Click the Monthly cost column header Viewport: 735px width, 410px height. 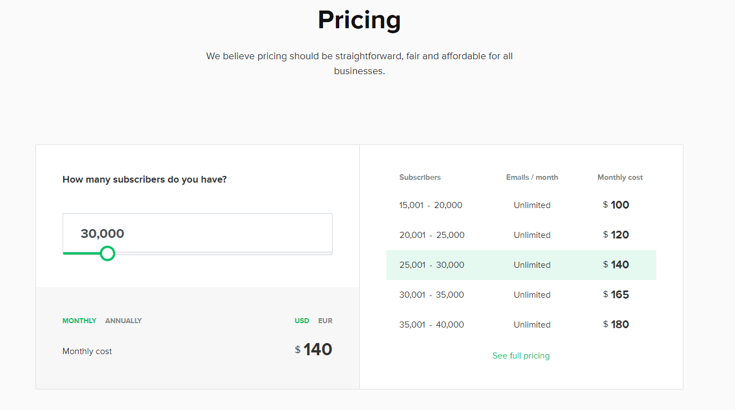point(620,177)
